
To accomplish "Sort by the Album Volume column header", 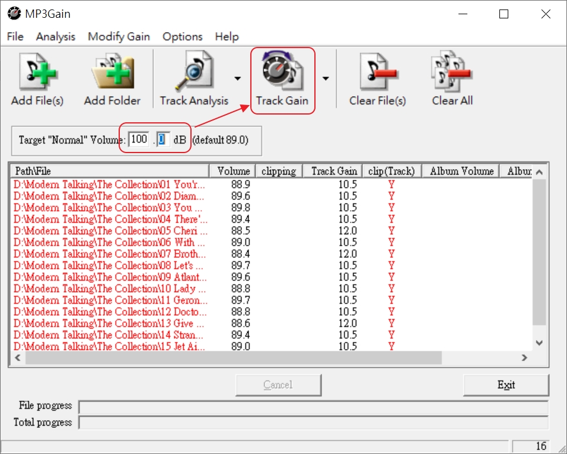I will pyautogui.click(x=461, y=171).
